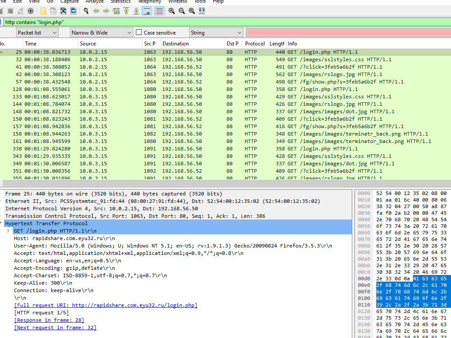Go to the first packet
The width and height of the screenshot is (451, 338).
pos(126,11)
